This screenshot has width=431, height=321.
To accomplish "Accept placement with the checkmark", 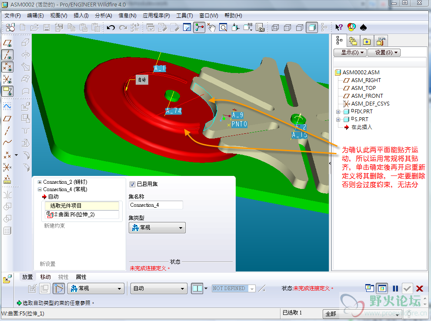I will click(x=407, y=288).
